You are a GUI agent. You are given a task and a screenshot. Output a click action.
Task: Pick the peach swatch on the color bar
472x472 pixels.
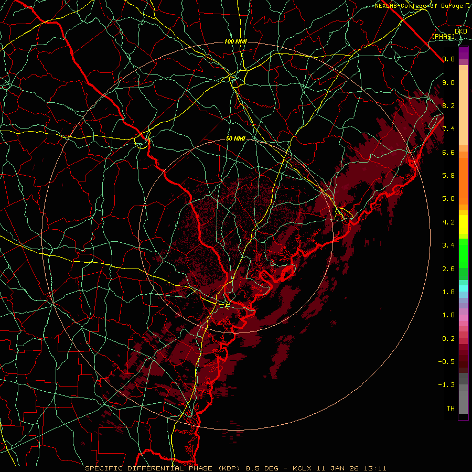coord(463,107)
